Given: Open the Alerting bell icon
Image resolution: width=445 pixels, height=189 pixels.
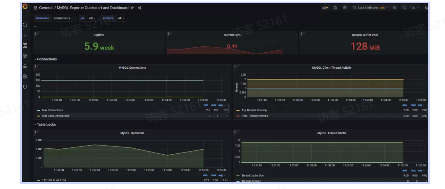Looking at the screenshot, I should [25, 66].
